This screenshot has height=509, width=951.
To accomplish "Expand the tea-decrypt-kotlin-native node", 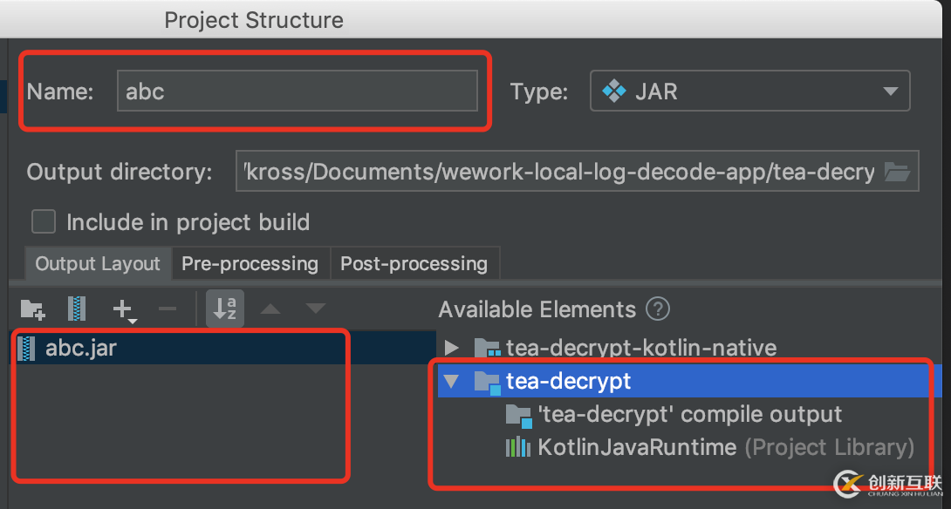I will click(x=452, y=348).
